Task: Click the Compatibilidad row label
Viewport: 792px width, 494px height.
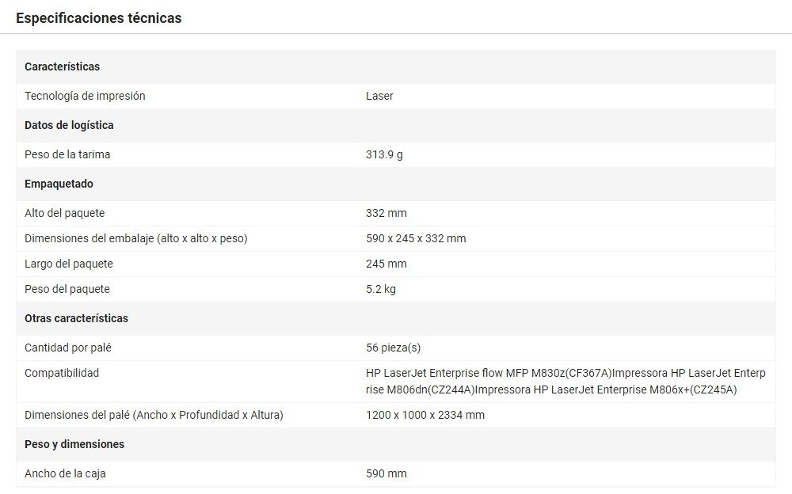Action: tap(62, 373)
